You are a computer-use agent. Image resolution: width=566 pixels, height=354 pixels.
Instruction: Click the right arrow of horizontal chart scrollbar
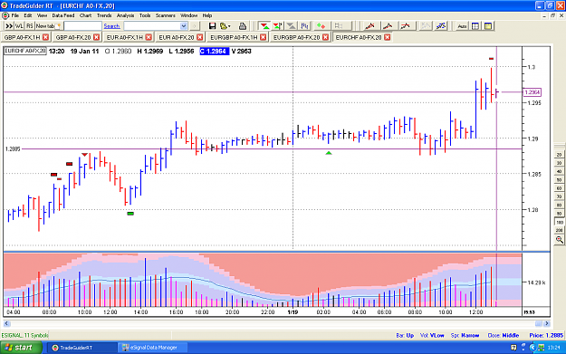pyautogui.click(x=547, y=323)
